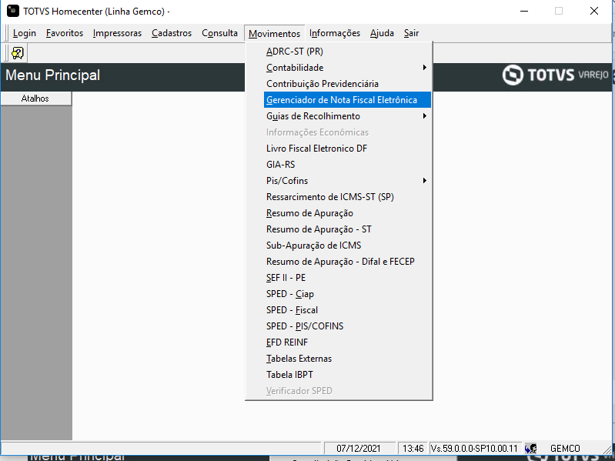Click the help lightbulb toolbar icon
Image resolution: width=615 pixels, height=461 pixels.
click(x=18, y=53)
